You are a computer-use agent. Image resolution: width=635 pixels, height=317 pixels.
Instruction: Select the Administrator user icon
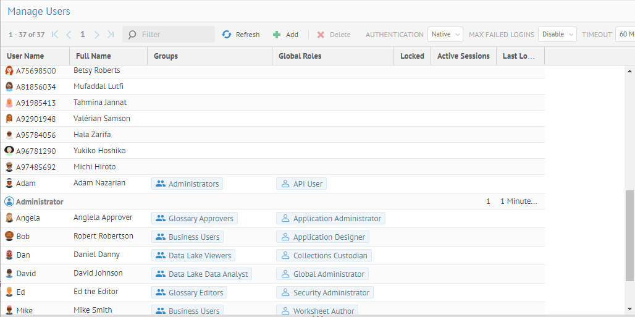tap(9, 201)
